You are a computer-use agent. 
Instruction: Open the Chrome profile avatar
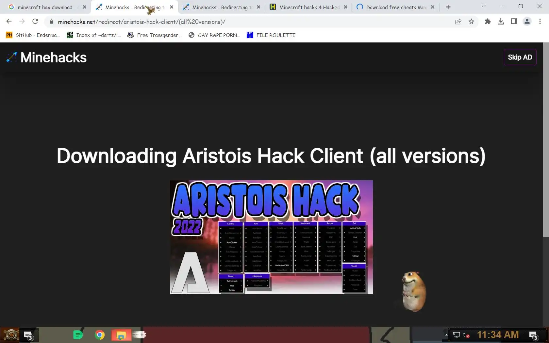[x=527, y=22]
